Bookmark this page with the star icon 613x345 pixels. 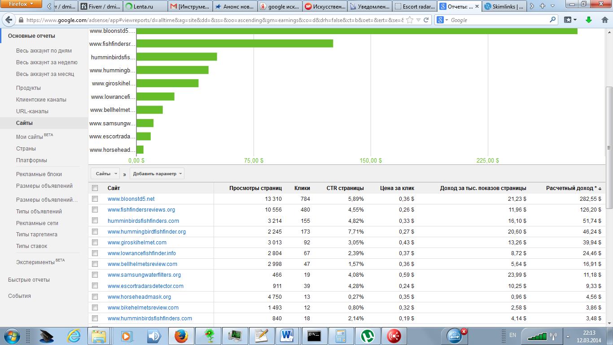pyautogui.click(x=410, y=20)
